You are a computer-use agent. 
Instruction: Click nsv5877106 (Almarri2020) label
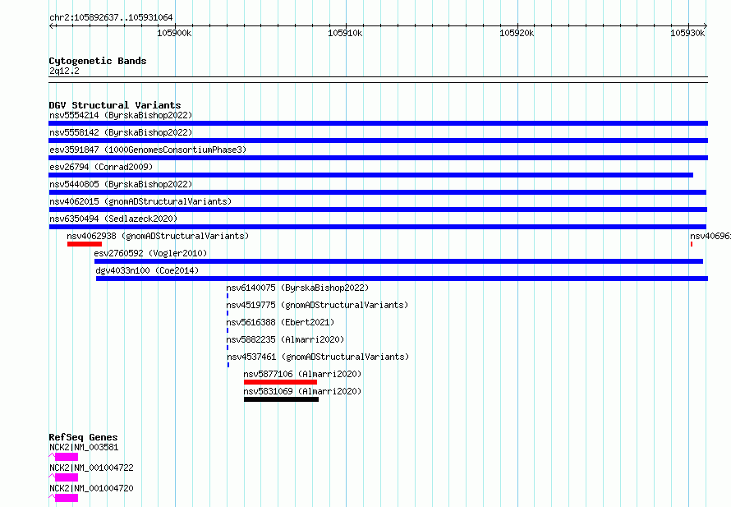[302, 374]
